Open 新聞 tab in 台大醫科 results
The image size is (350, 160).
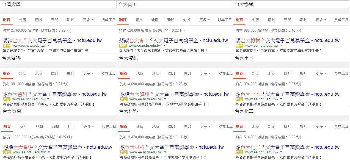coord(23,73)
